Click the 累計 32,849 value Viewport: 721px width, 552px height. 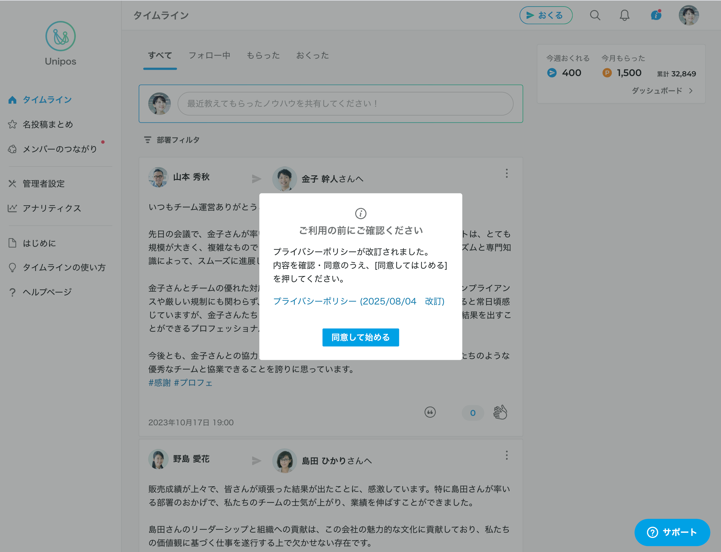coord(676,74)
